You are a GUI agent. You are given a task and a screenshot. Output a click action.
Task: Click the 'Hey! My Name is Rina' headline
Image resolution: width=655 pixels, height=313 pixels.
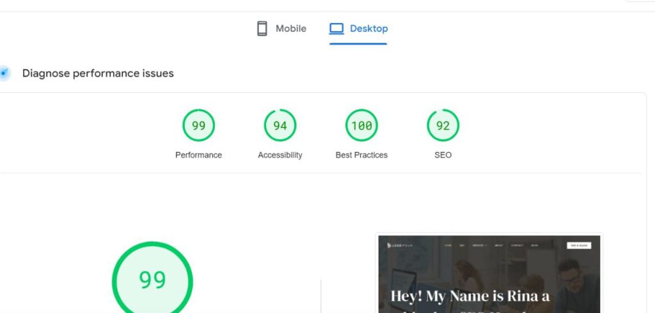[470, 296]
